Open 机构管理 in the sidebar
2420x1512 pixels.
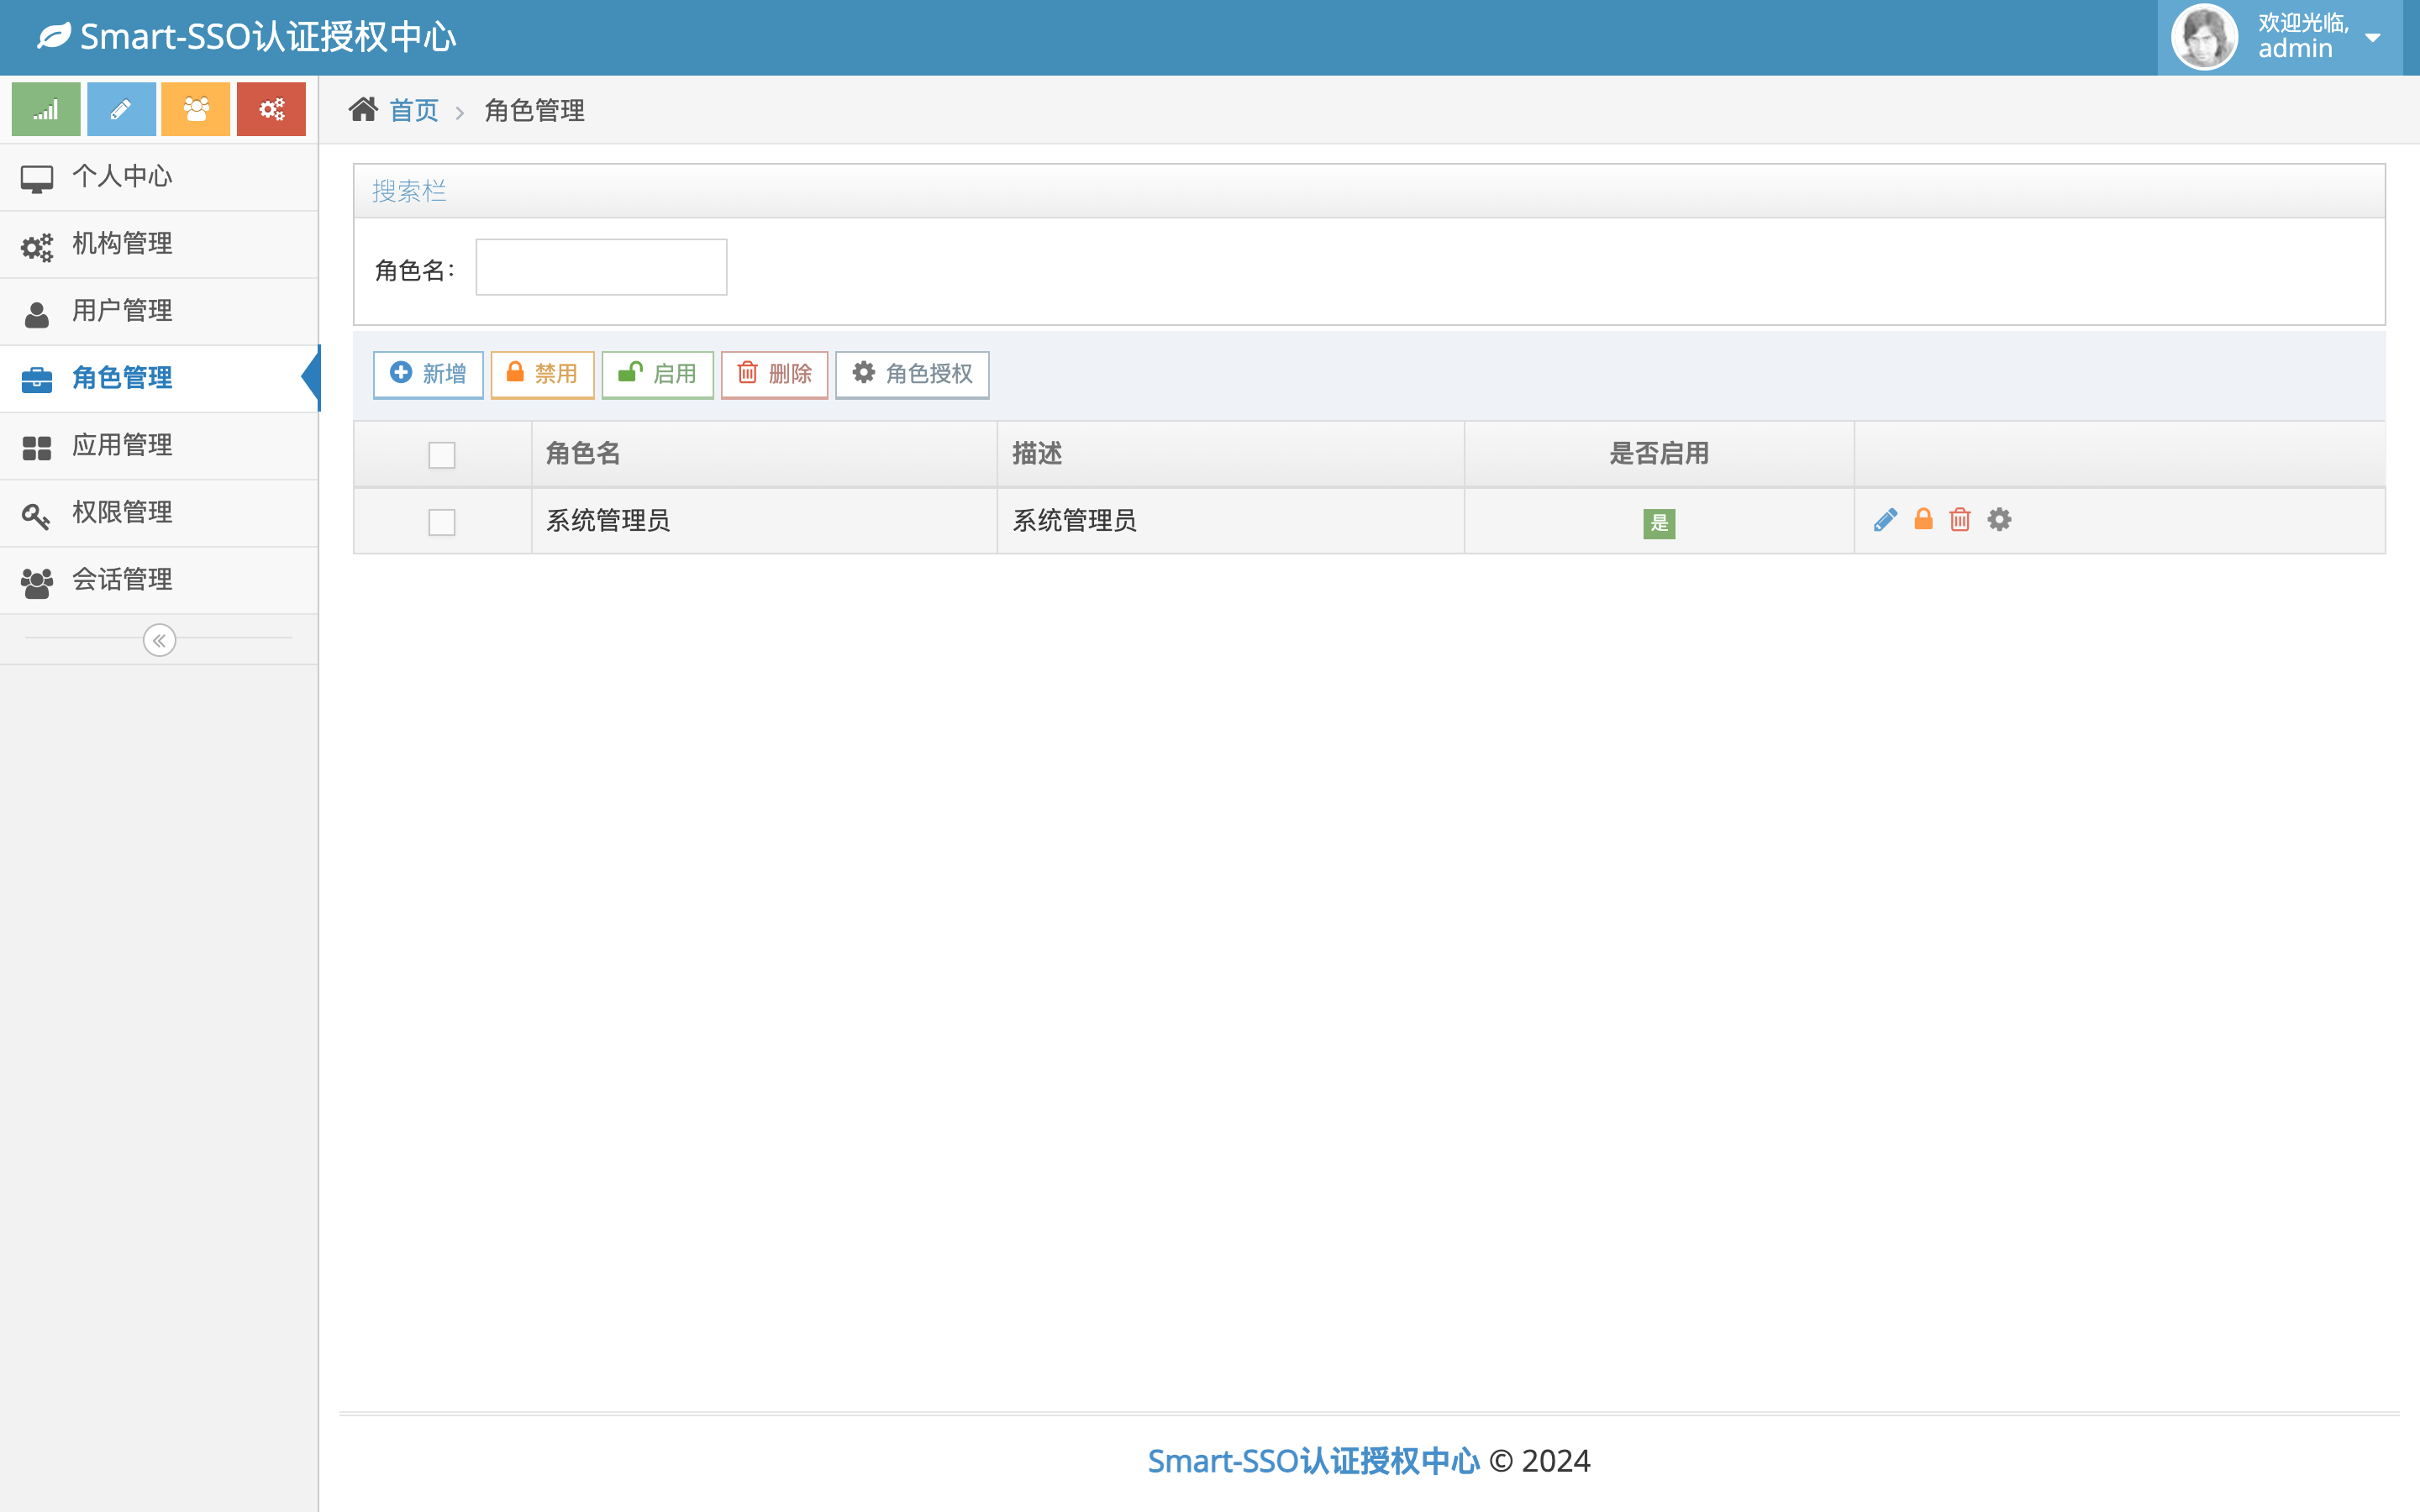[159, 244]
